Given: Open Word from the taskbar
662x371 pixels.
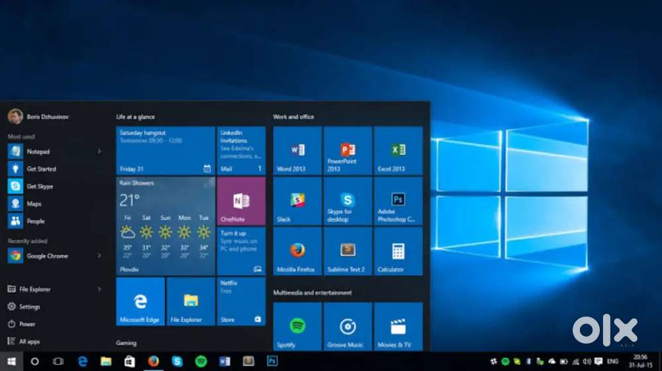Looking at the screenshot, I should click(x=224, y=361).
